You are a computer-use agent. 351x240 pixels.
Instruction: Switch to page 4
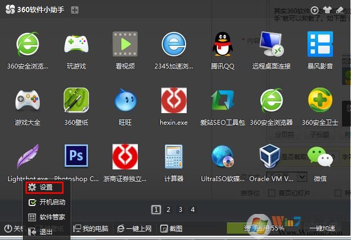click(192, 210)
